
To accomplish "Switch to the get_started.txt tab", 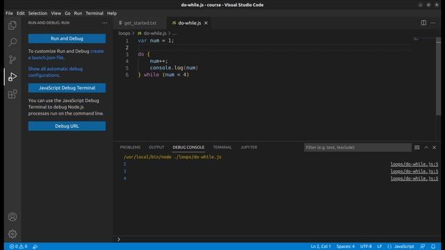I will tap(140, 23).
